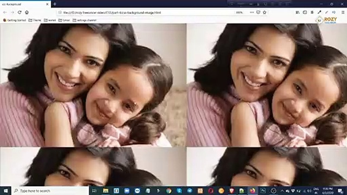This screenshot has width=347, height=195.
Task: Open Task View on the taskbar
Action: [x=94, y=191]
